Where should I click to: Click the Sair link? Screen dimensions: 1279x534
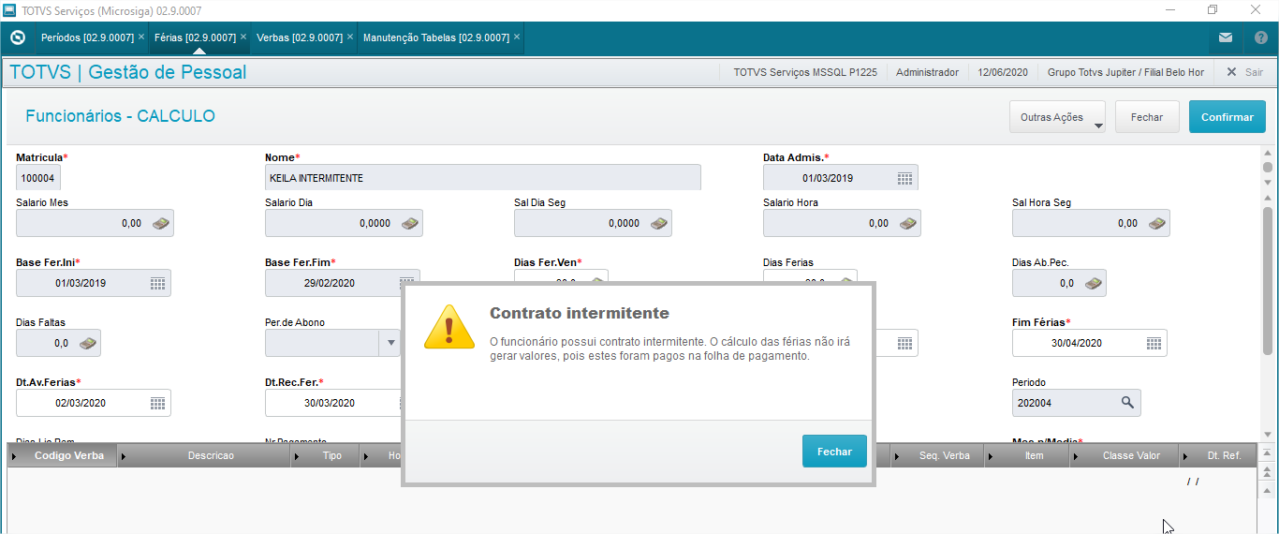pyautogui.click(x=1254, y=72)
